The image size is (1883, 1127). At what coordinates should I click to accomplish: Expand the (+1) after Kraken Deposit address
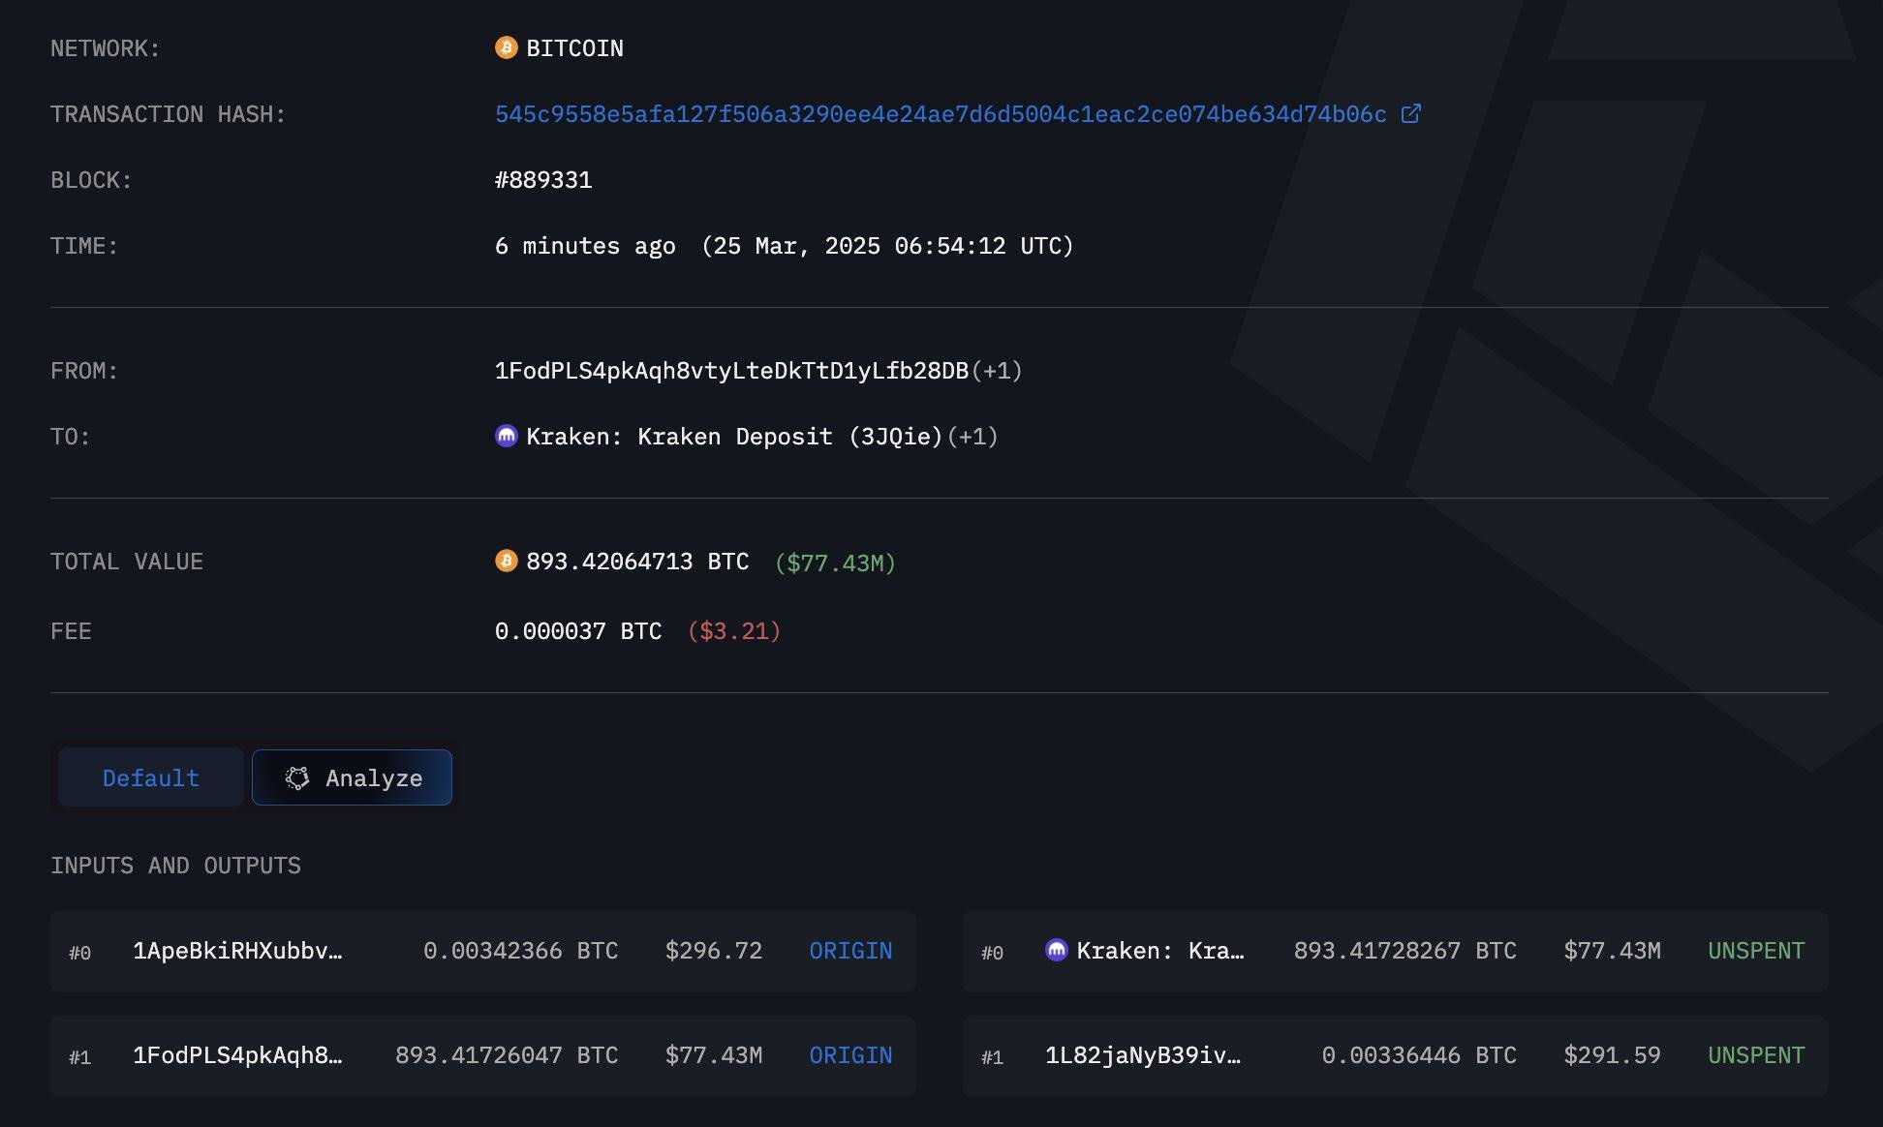(x=973, y=436)
